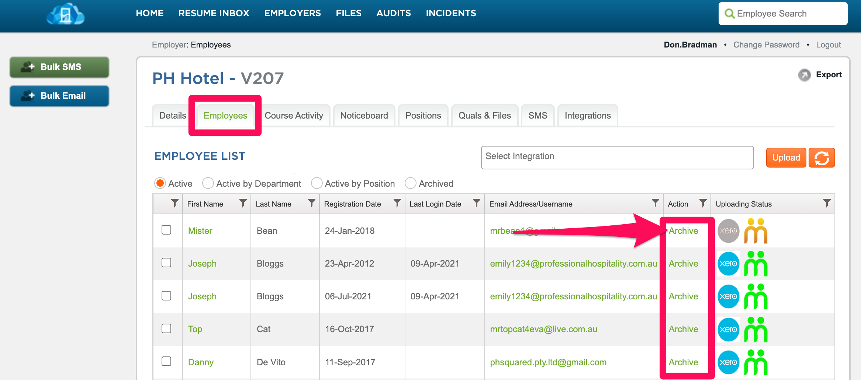
Task: Check the checkbox next to Mister Bean
Action: (167, 230)
